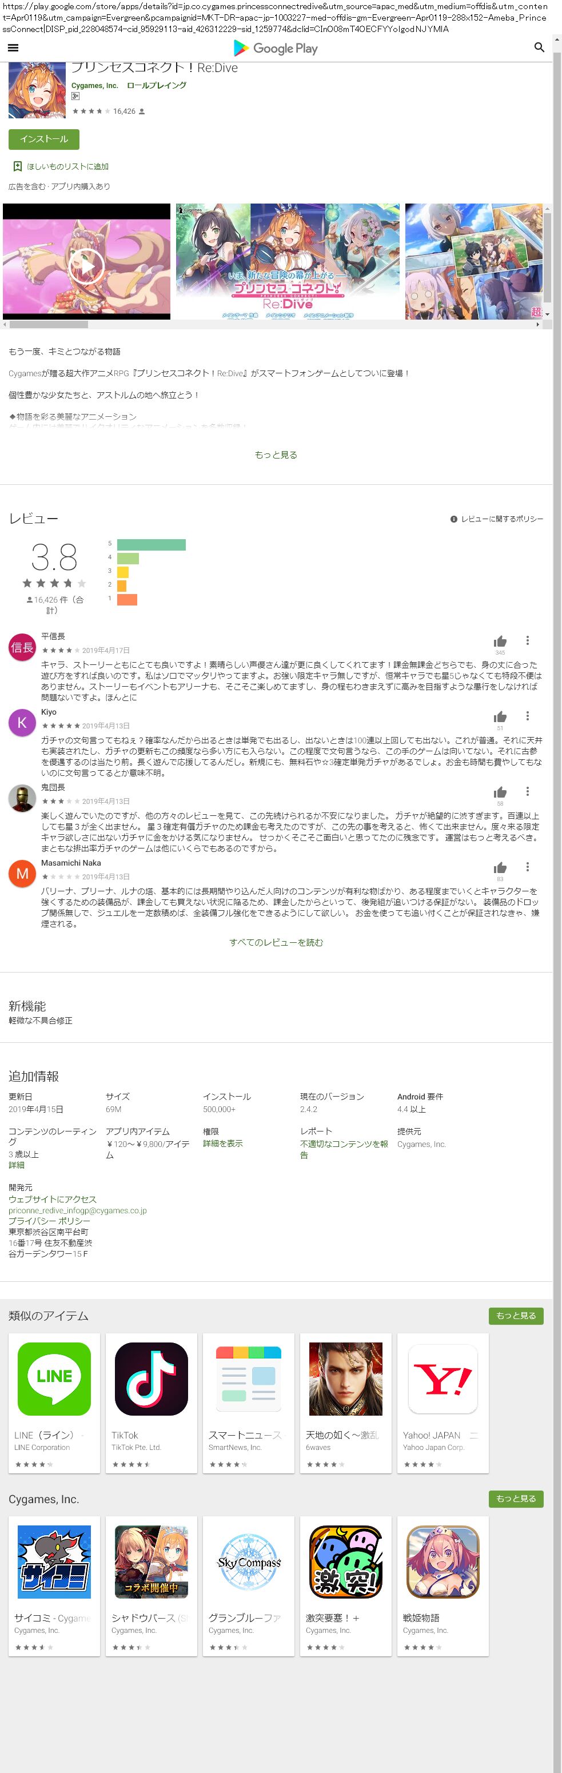Open options menu on 鬼団長's review

pos(528,791)
